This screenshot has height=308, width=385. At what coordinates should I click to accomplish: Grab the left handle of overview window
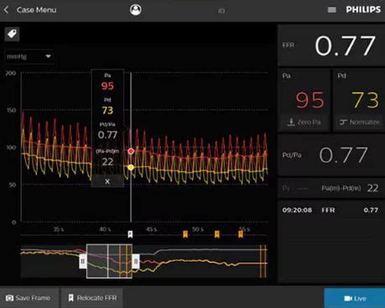pos(83,261)
